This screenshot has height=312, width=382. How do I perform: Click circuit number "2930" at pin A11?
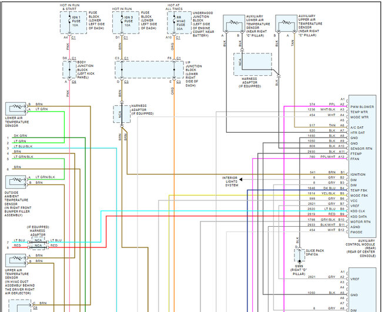tap(311, 152)
